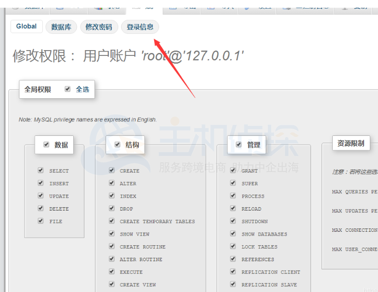Click the MAX USER_CONNE label

pos(355,250)
